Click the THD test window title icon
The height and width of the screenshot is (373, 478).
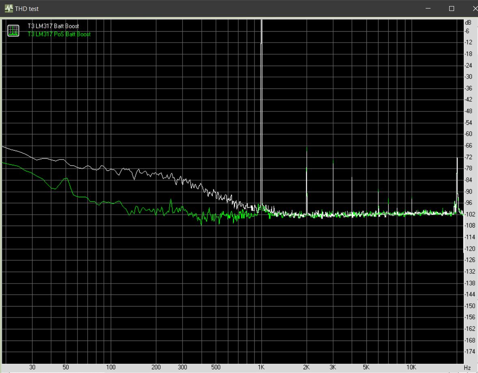pos(9,9)
